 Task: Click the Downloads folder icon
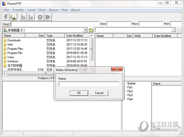(x=5, y=40)
